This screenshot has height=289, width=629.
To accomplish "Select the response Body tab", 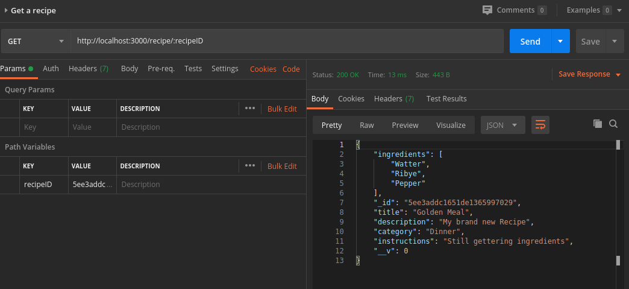I will [x=320, y=99].
